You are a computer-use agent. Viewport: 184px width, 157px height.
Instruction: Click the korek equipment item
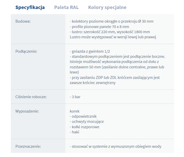(75, 111)
